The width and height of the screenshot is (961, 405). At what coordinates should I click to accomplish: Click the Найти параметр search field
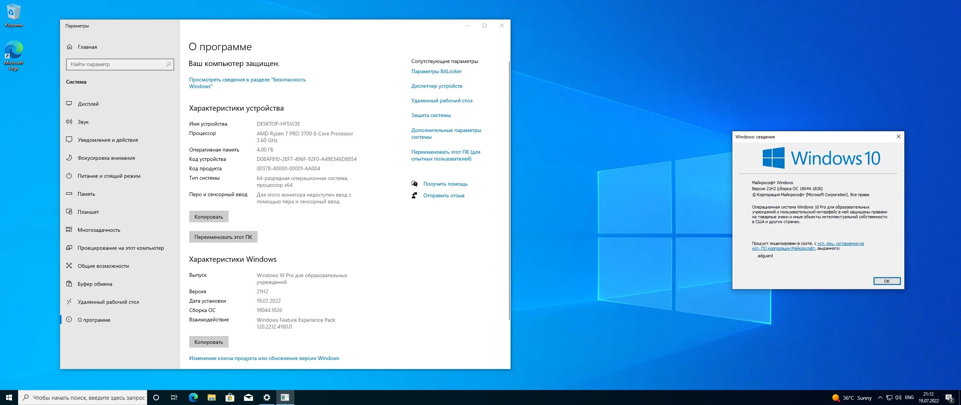coord(116,64)
